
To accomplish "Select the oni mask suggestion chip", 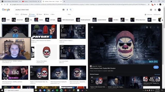I will click(50, 20).
